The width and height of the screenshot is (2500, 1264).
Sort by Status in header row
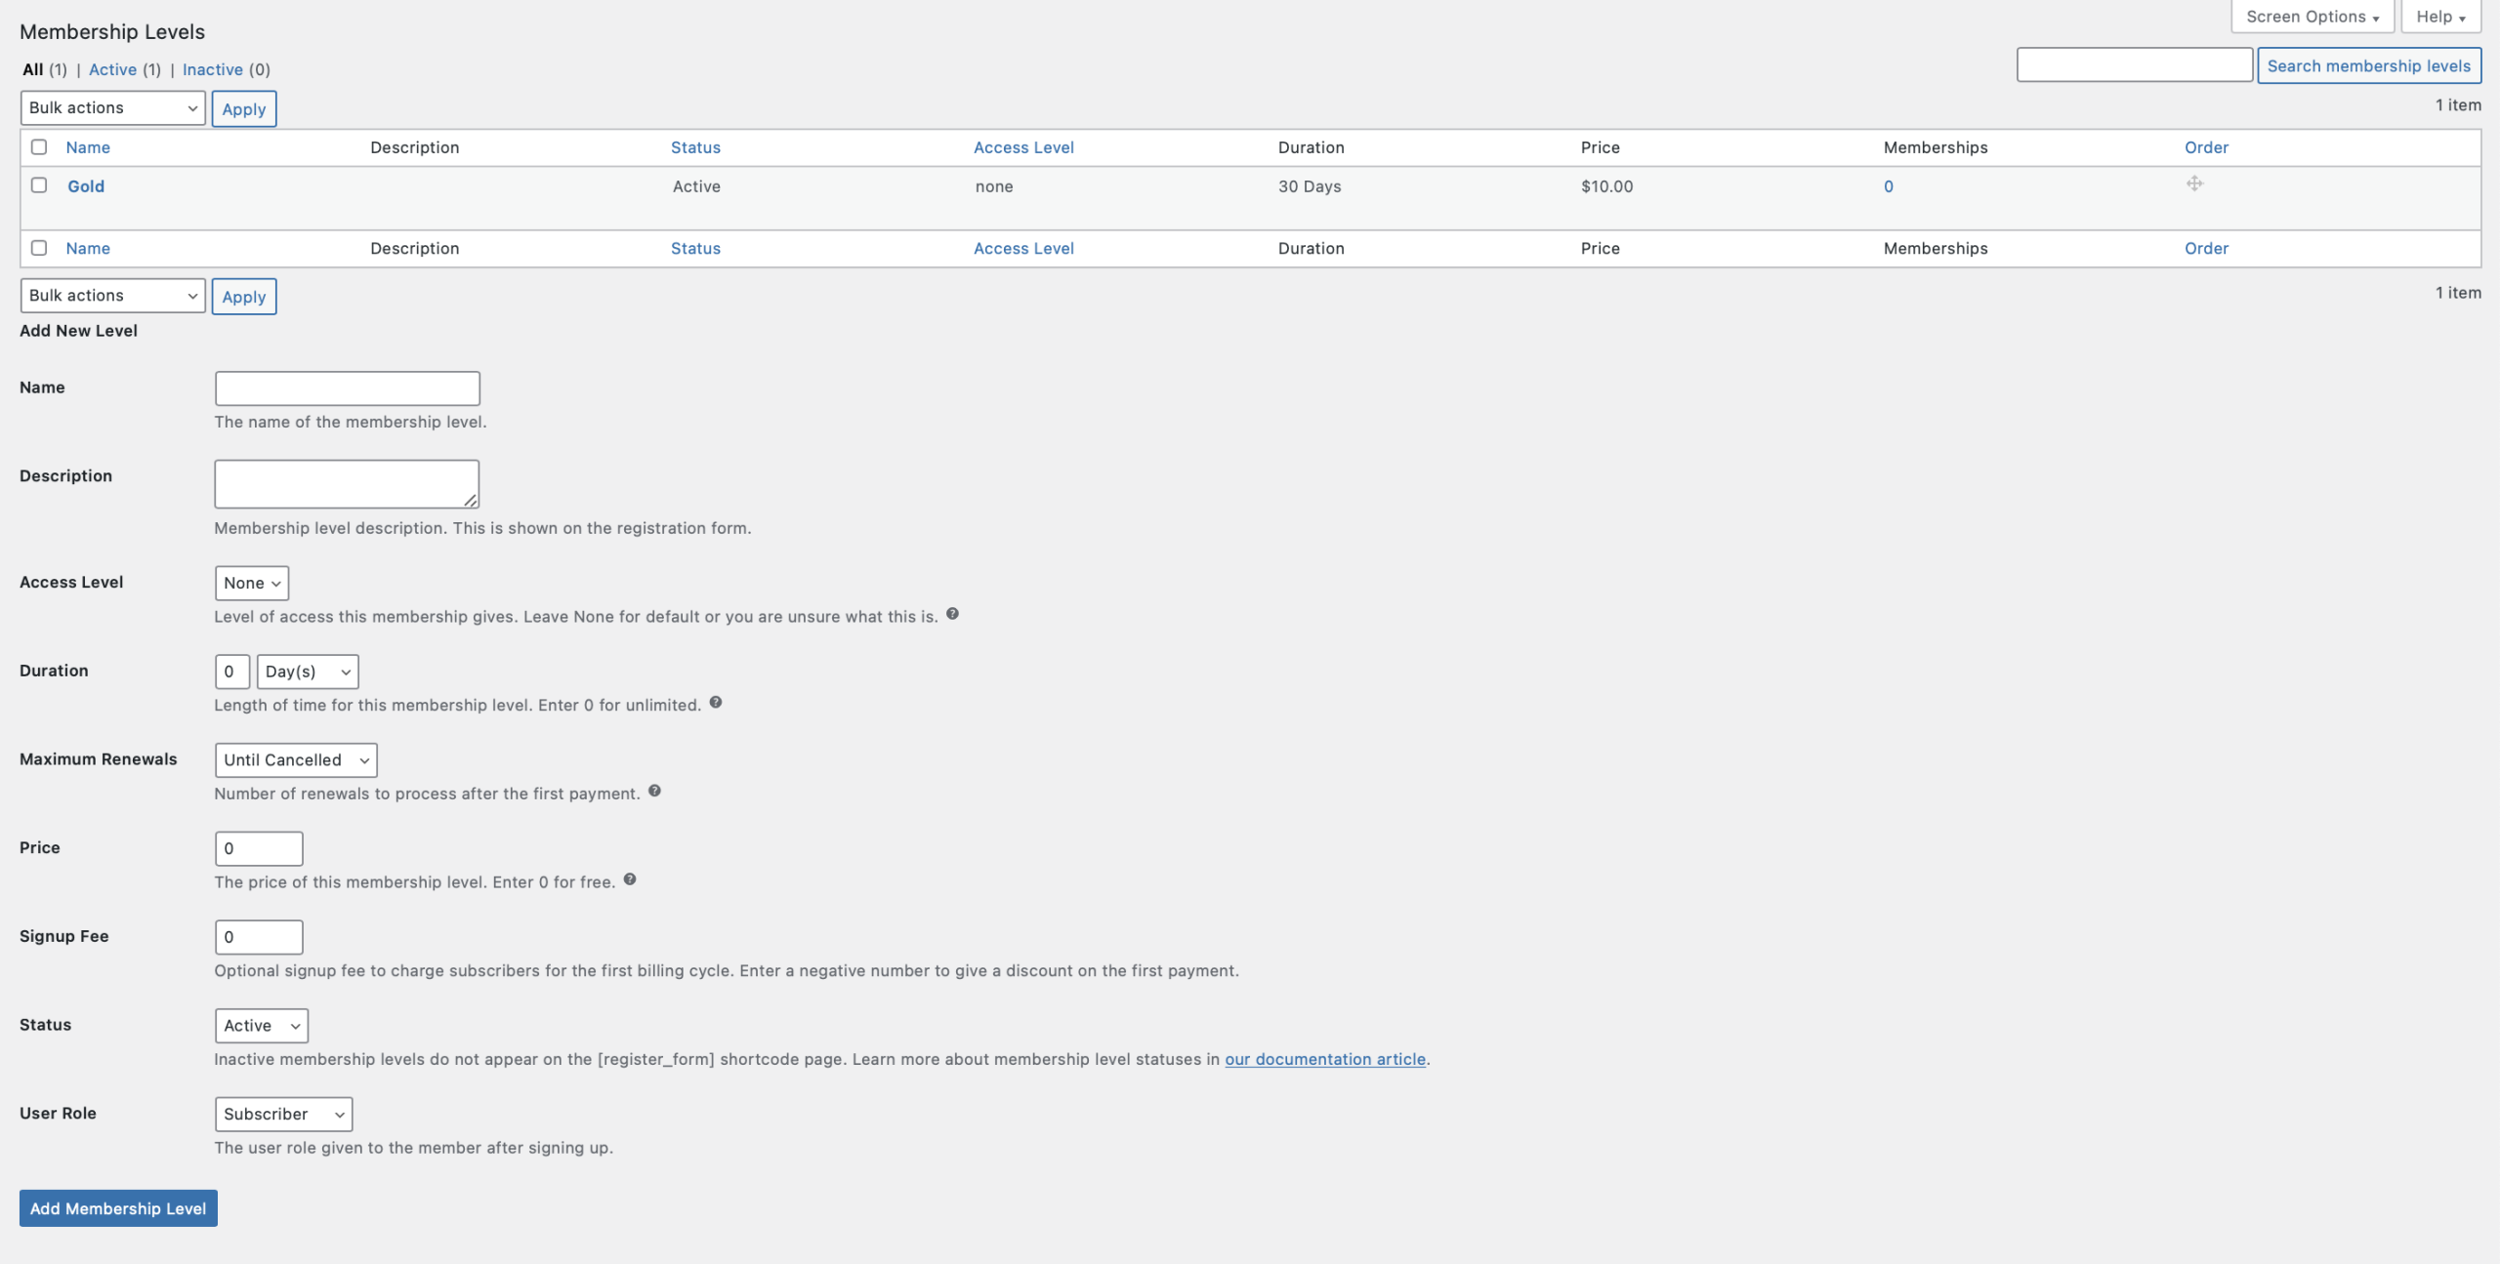695,147
